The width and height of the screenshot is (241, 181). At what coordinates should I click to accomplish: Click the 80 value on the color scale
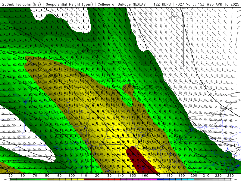47,176
